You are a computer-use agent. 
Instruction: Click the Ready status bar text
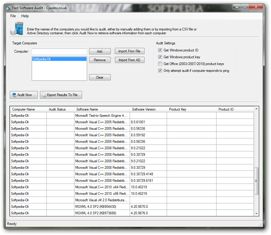coord(12,224)
